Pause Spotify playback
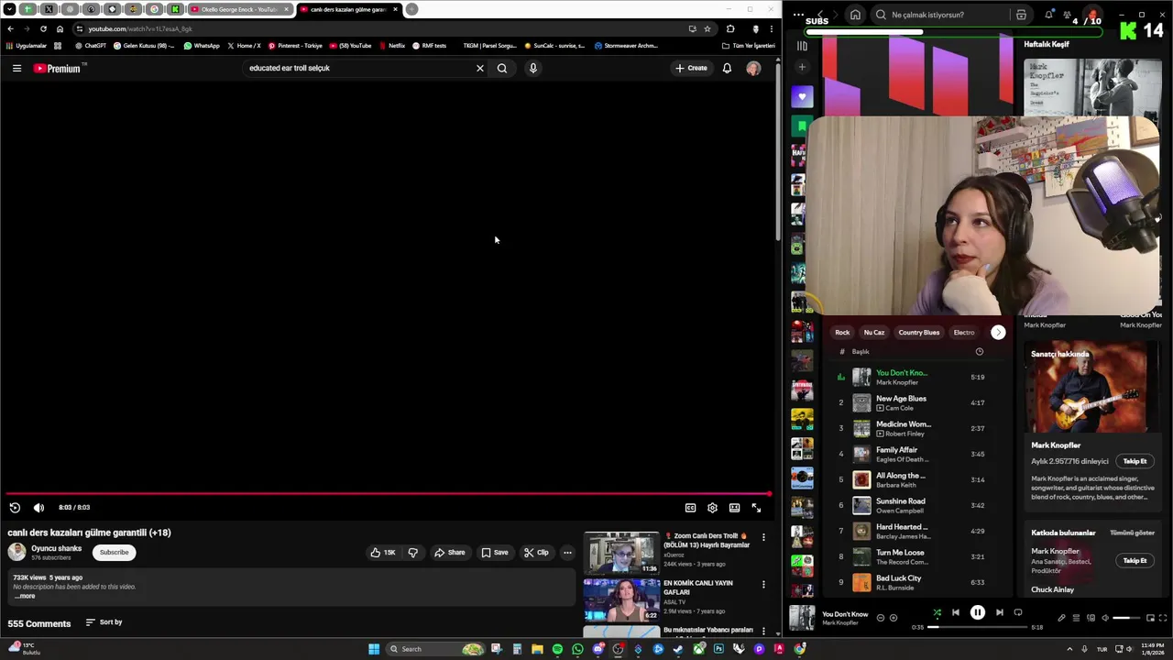1173x660 pixels. pyautogui.click(x=977, y=612)
